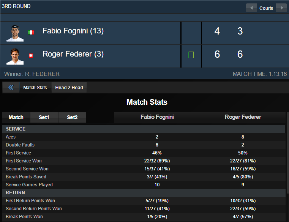Click the Roger Federer stats column header
This screenshot has height=222, width=289.
coord(243,117)
